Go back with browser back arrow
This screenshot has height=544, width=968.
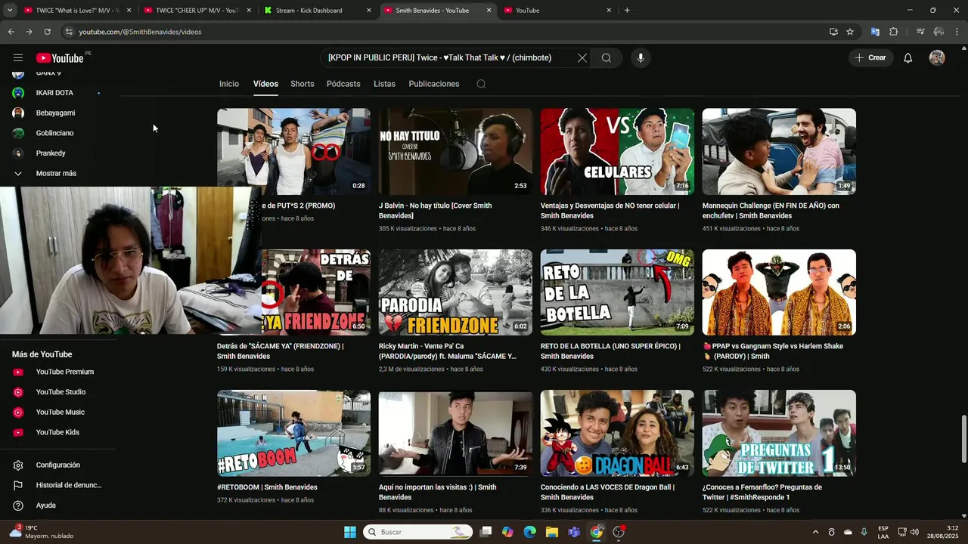click(11, 32)
